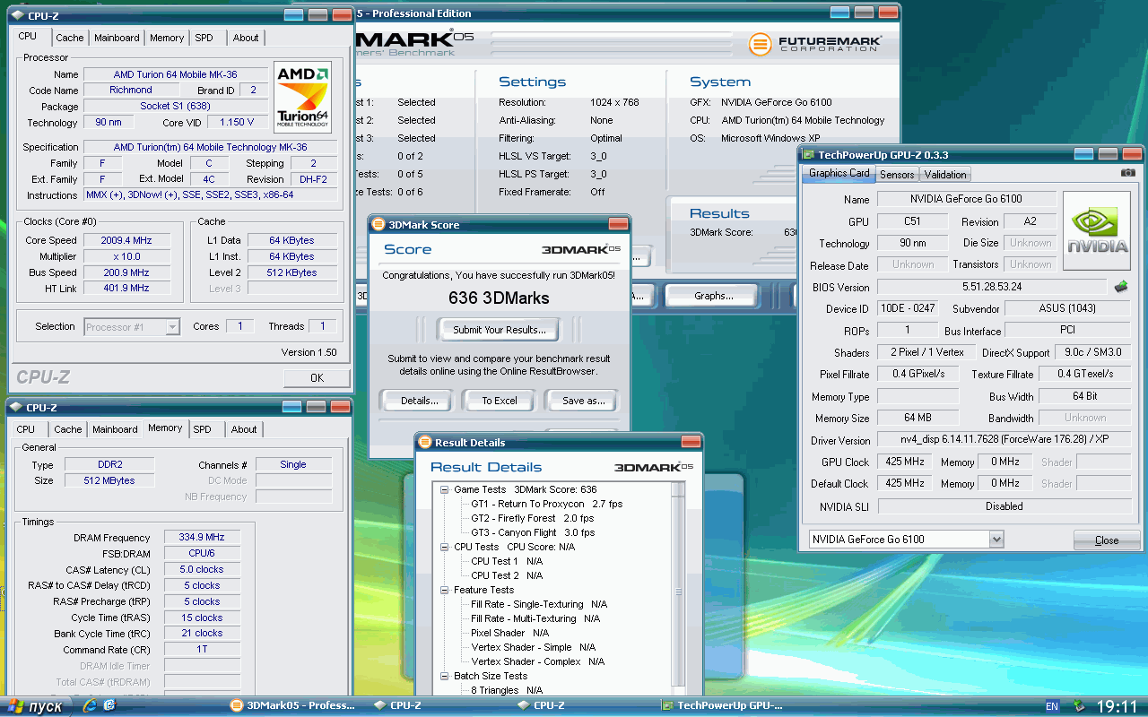The width and height of the screenshot is (1148, 717).
Task: Click the GPU-Z title bar icon
Action: click(808, 155)
